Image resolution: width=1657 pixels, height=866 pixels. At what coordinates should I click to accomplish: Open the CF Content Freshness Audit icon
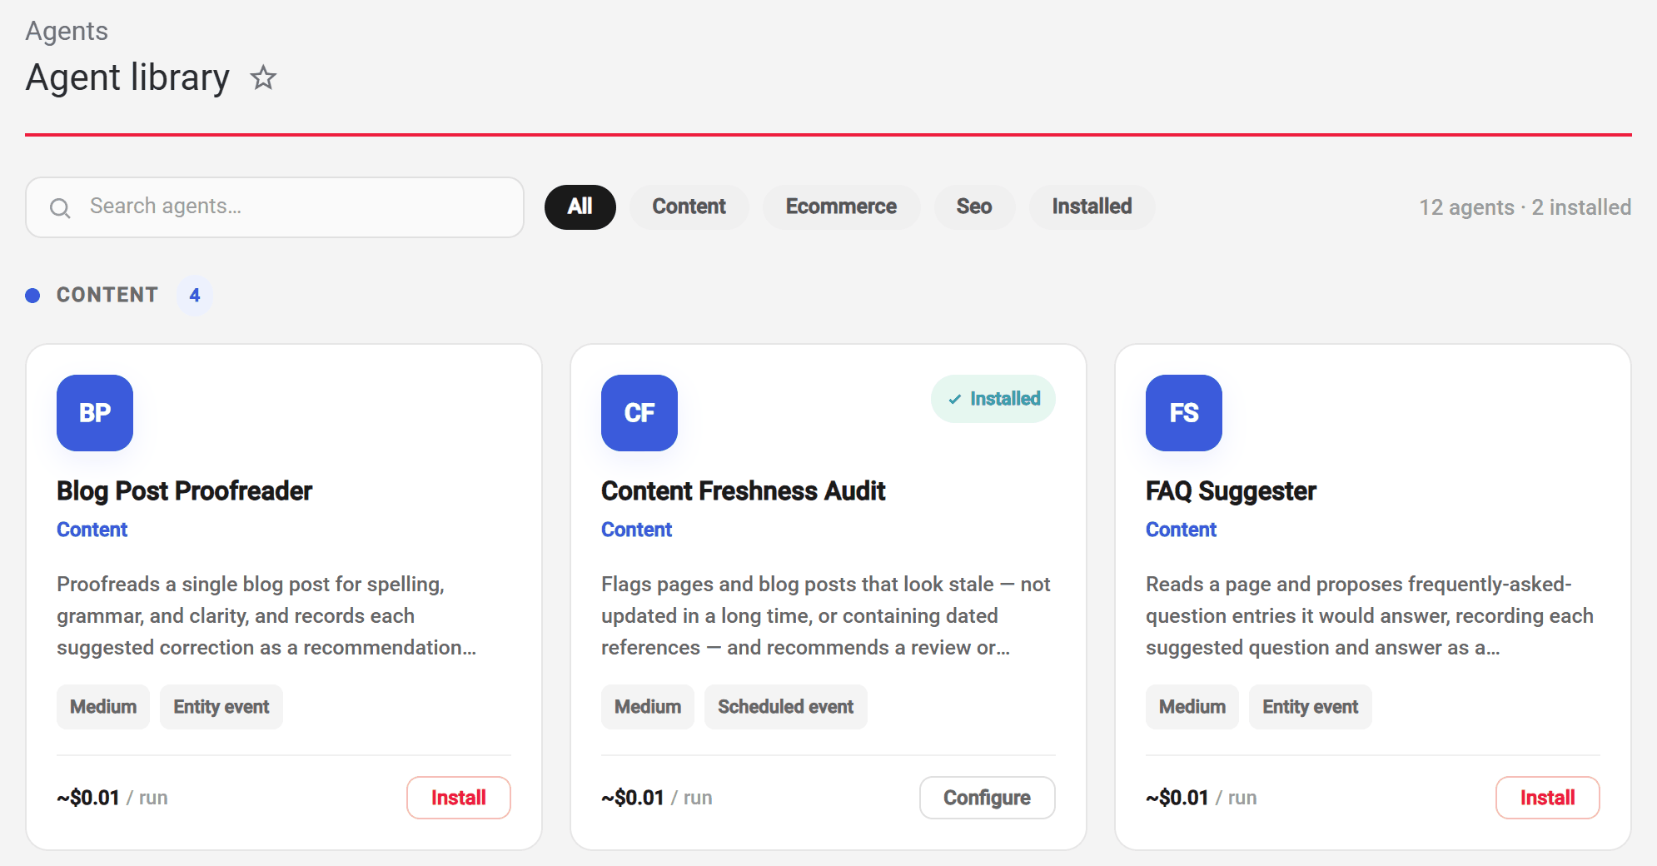coord(639,413)
